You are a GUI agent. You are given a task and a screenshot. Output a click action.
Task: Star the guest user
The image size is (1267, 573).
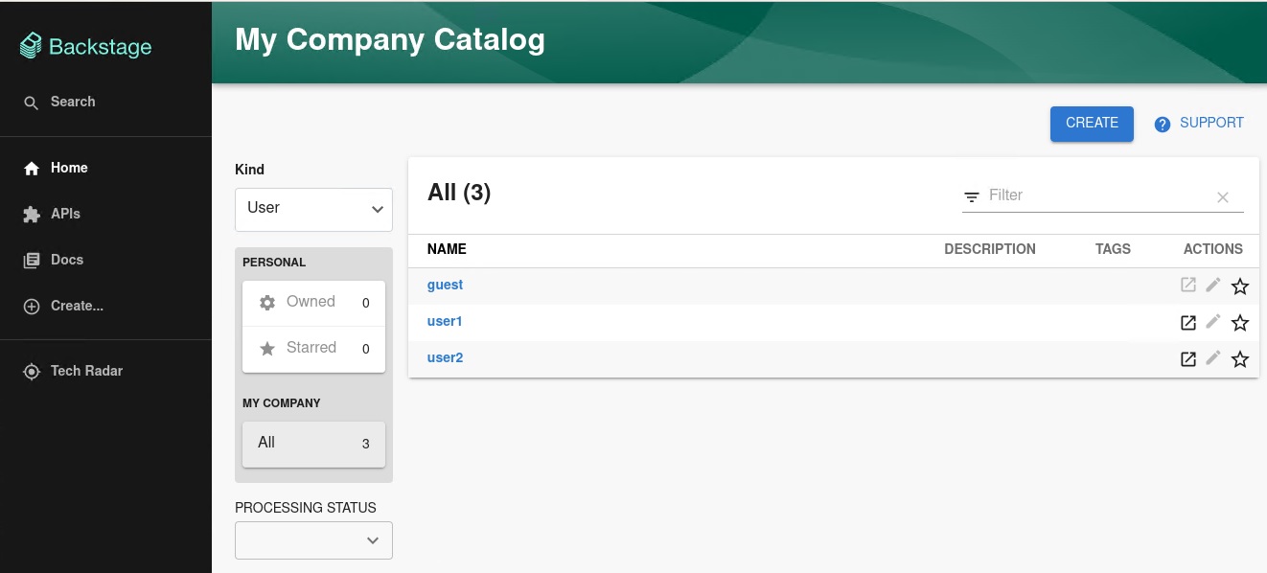click(1240, 286)
